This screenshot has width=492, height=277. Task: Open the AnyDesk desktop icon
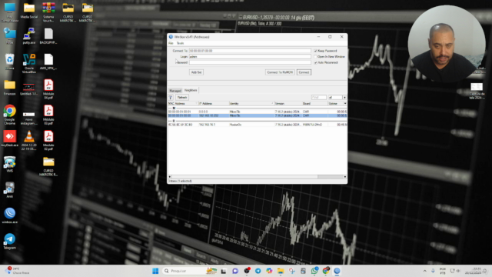tap(10, 138)
